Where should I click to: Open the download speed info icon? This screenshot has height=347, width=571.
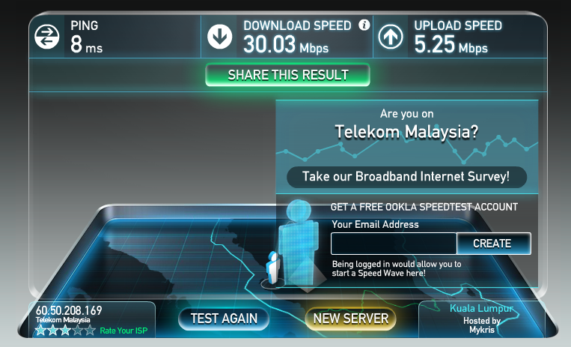coord(364,25)
